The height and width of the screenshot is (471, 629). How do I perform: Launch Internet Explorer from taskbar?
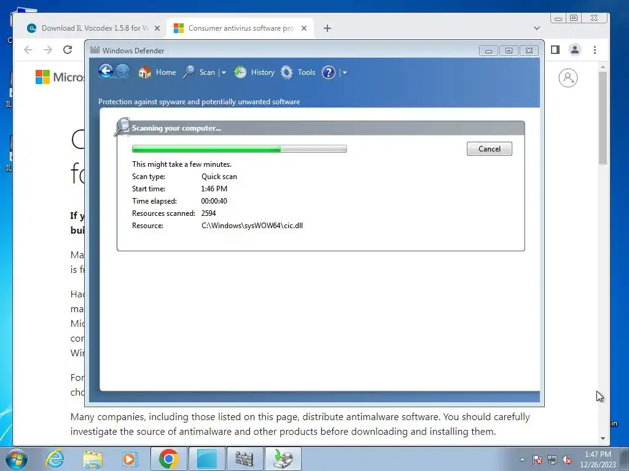tap(55, 459)
